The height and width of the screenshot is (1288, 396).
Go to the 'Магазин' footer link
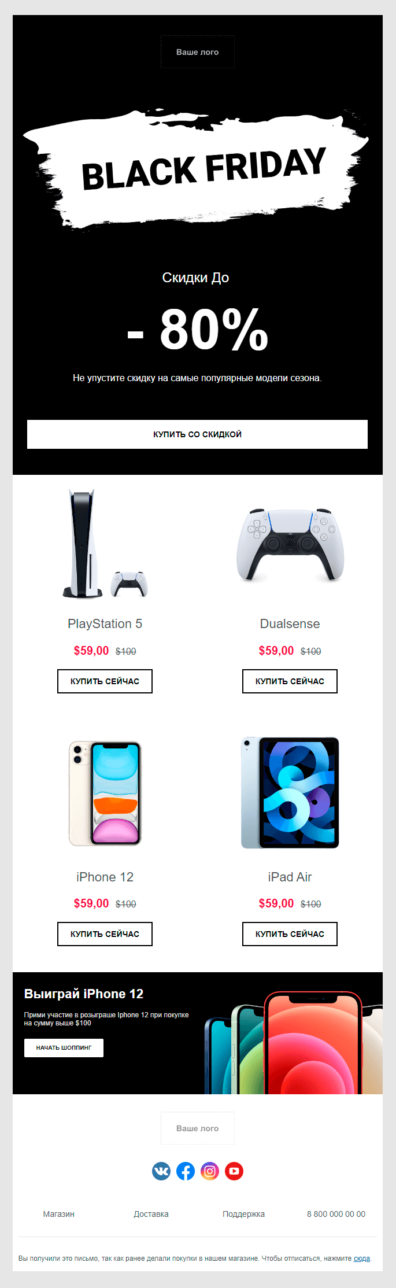tap(59, 1214)
